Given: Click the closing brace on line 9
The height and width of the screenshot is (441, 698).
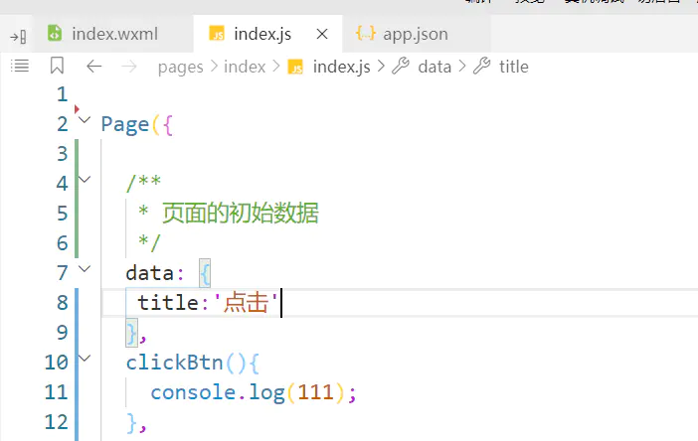Looking at the screenshot, I should [x=132, y=333].
